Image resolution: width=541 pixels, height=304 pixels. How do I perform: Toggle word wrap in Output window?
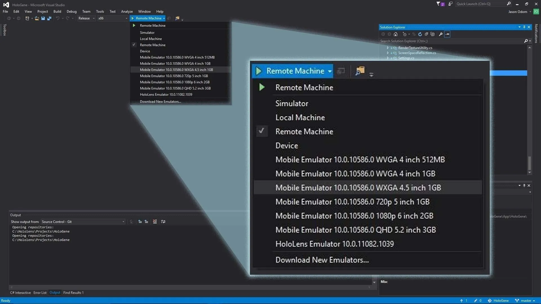point(163,222)
